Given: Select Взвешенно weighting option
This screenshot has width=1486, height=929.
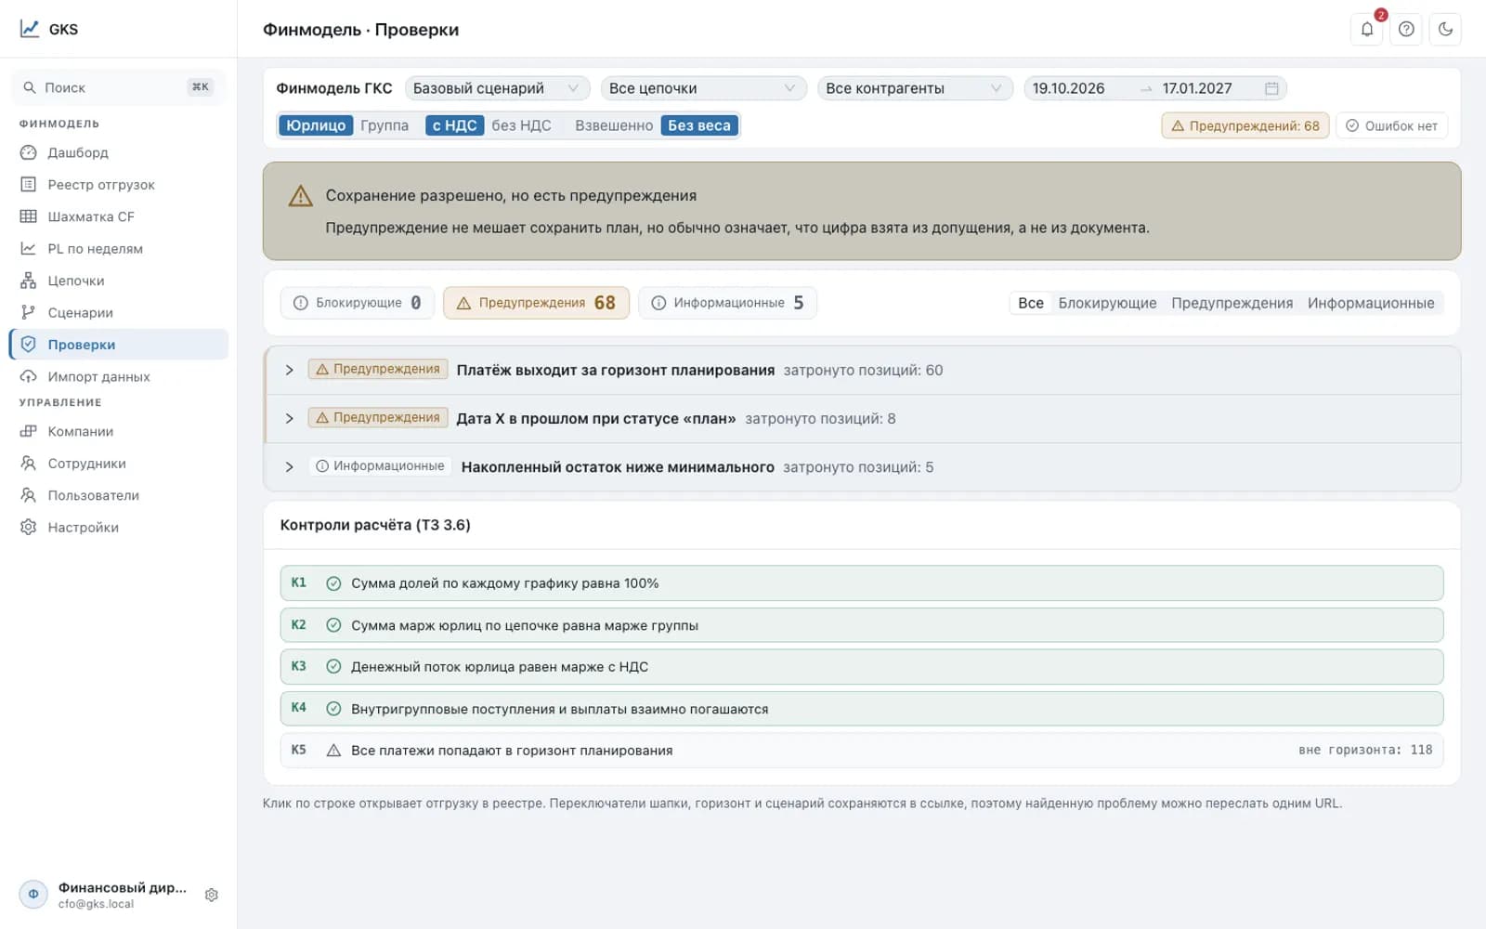Looking at the screenshot, I should [614, 125].
